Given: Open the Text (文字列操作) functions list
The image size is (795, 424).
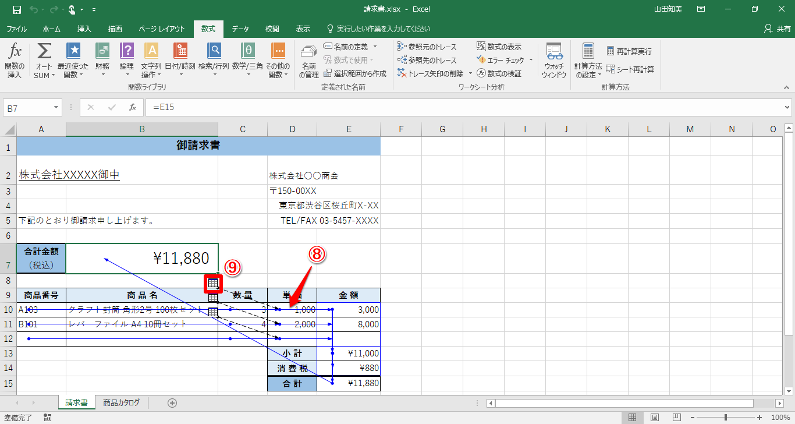Looking at the screenshot, I should pyautogui.click(x=151, y=61).
